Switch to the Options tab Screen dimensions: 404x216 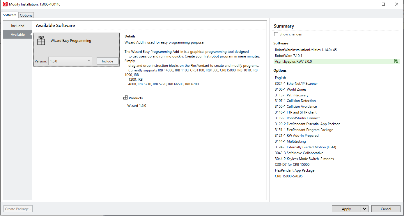pyautogui.click(x=26, y=15)
